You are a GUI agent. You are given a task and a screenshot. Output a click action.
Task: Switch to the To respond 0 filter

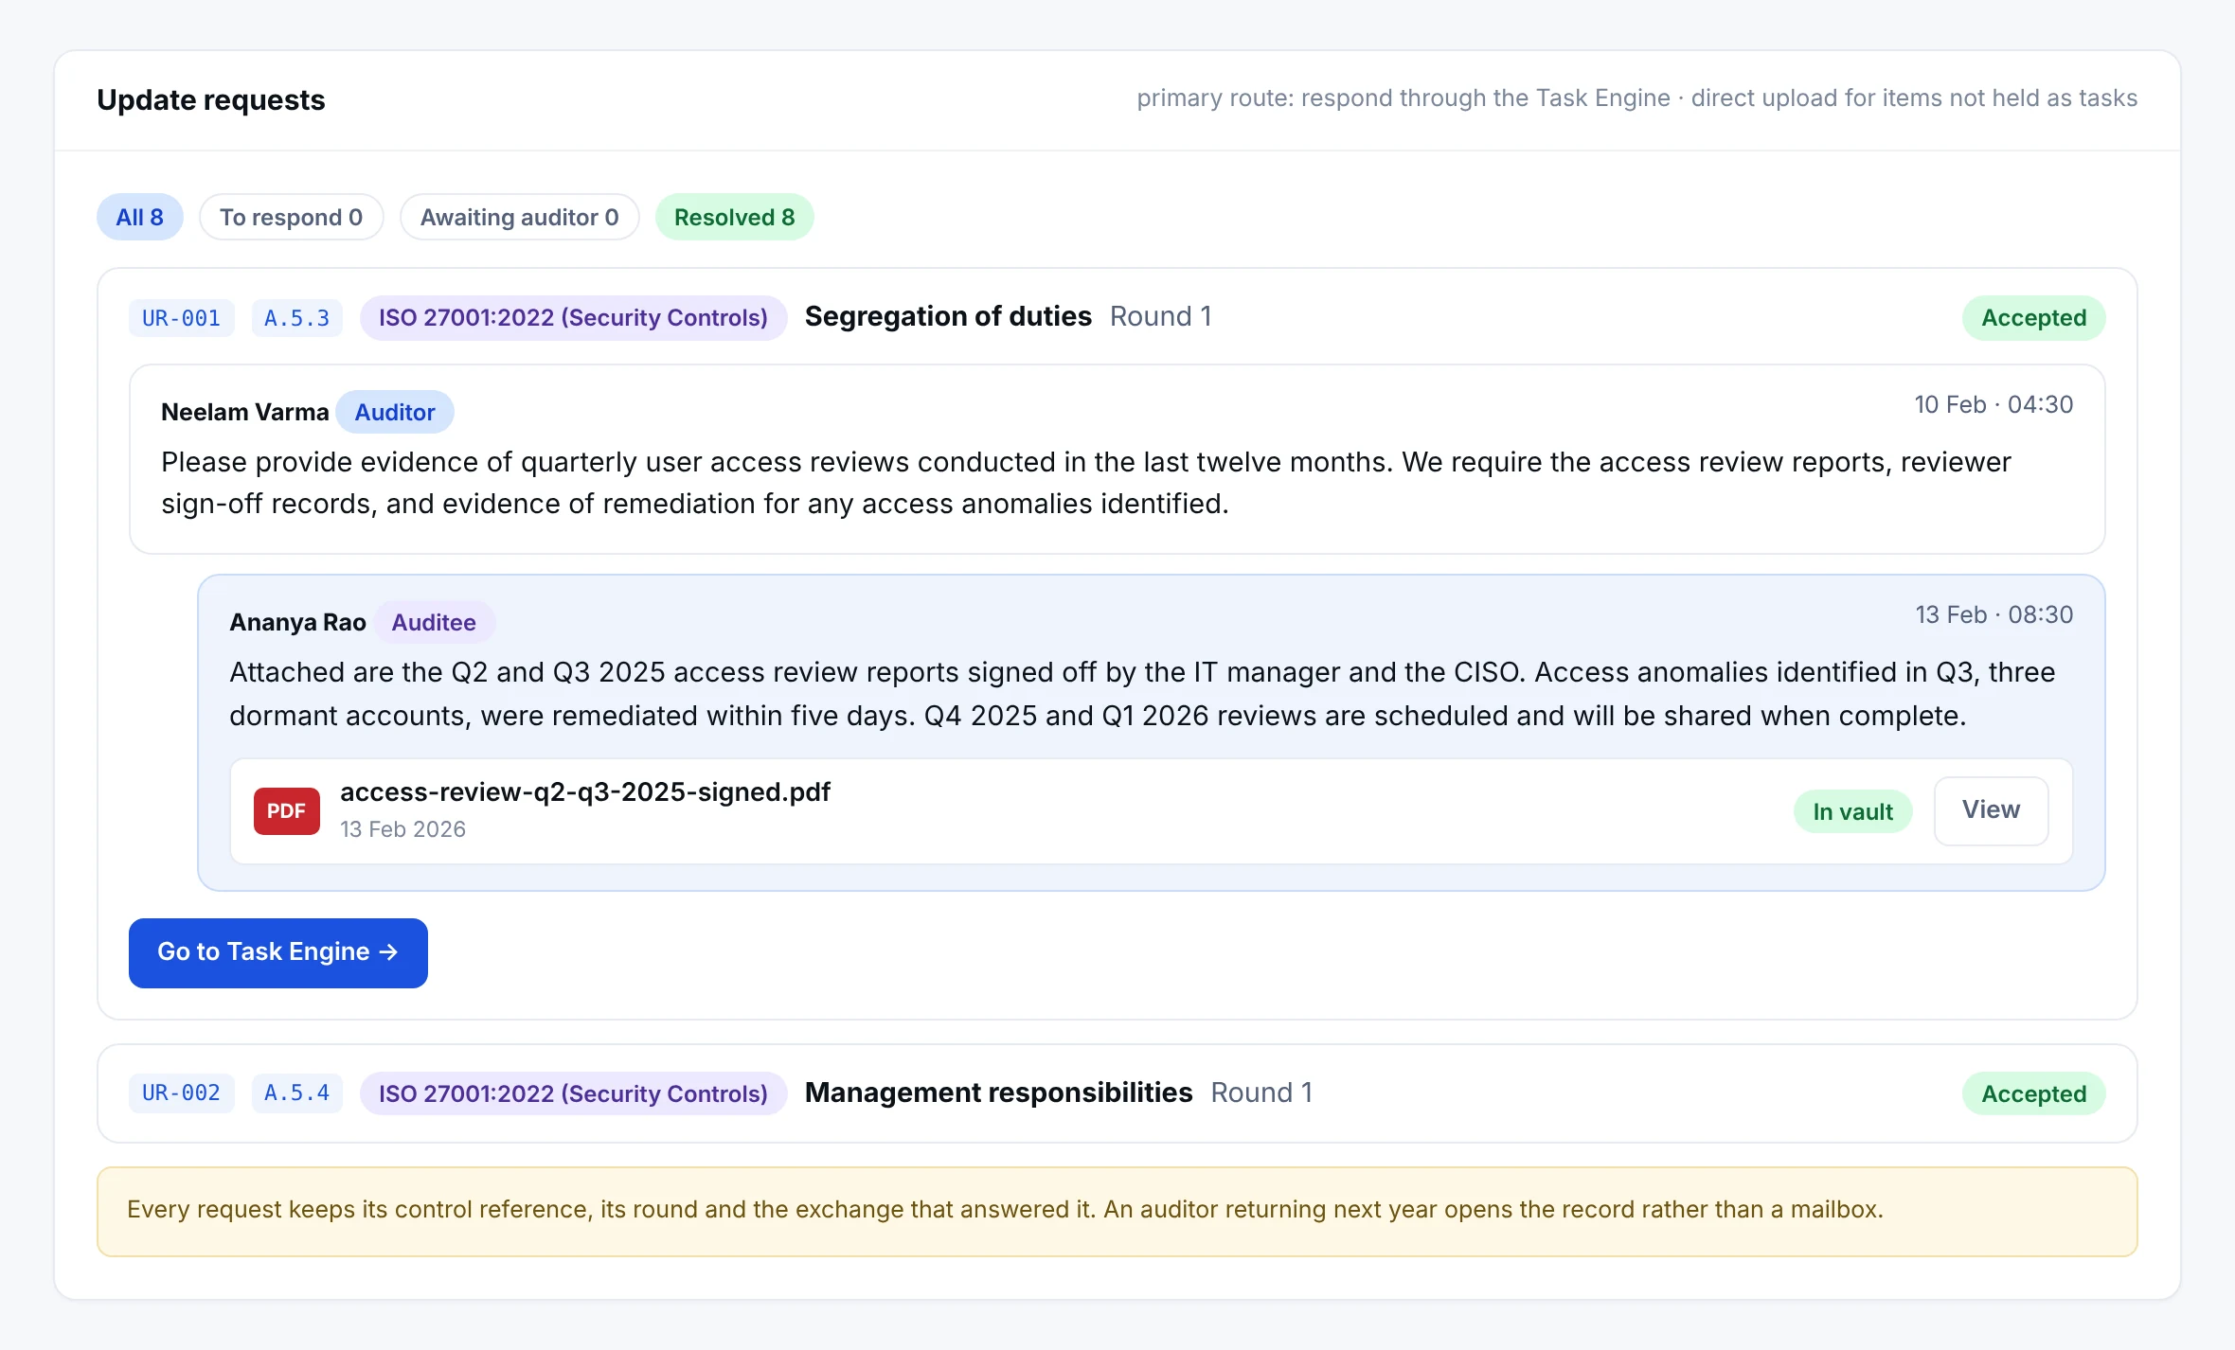[x=291, y=217]
